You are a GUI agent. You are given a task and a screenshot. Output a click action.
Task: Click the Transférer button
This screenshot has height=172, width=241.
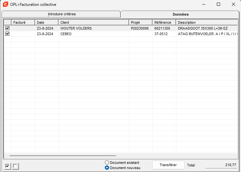(168, 165)
